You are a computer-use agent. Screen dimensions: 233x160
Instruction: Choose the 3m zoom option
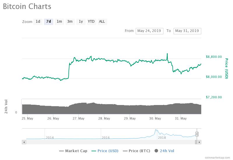[70, 22]
